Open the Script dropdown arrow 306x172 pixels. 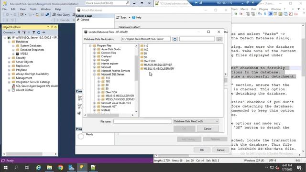[130, 18]
